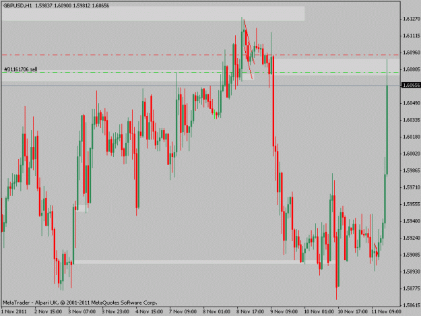Click the 1.60020 price axis label
The image size is (421, 316).
(x=411, y=154)
